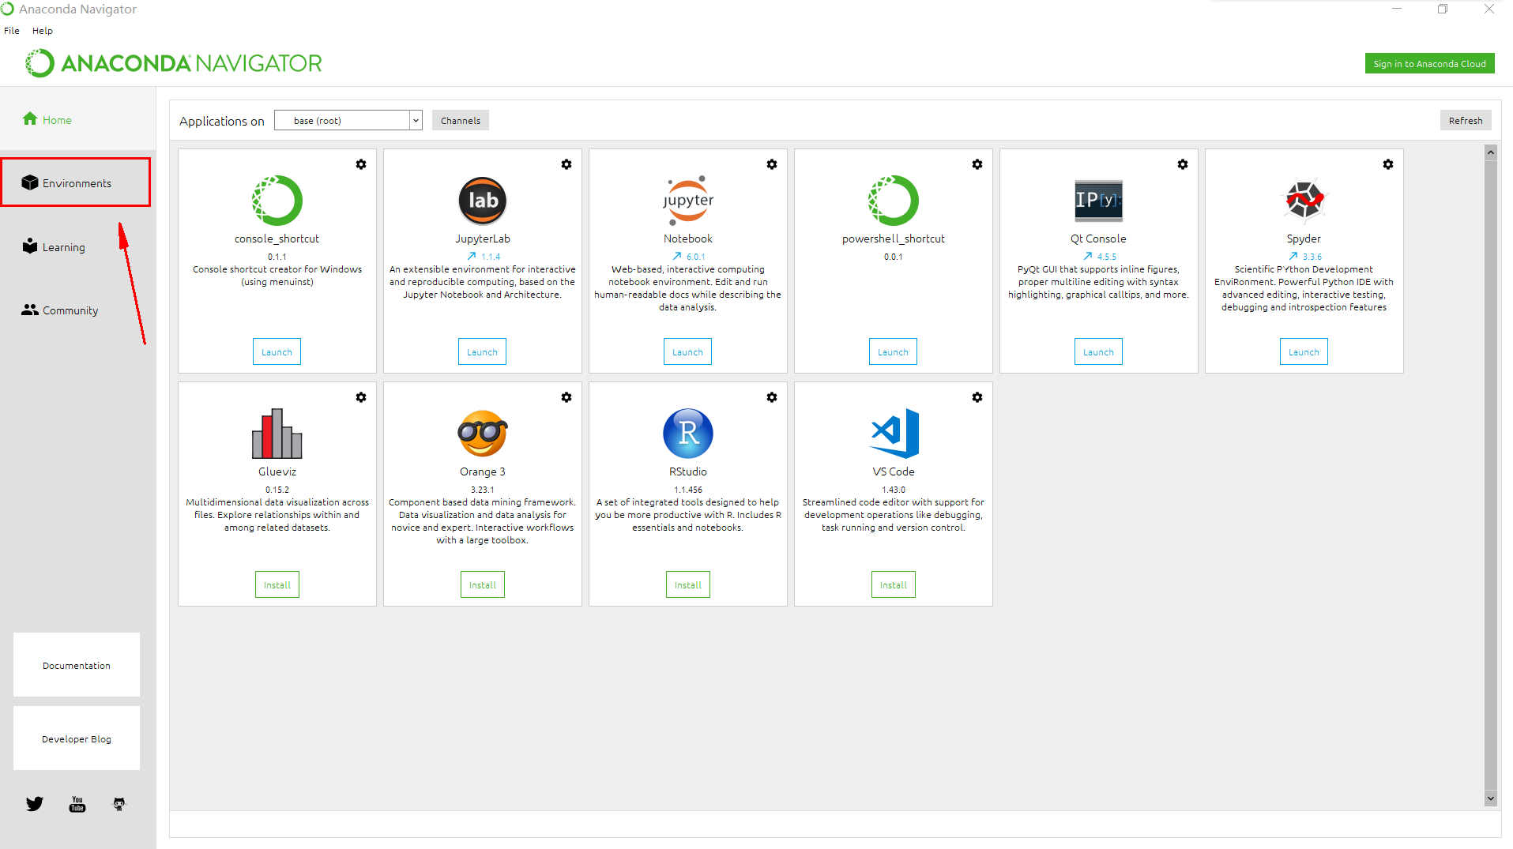Click the Qt Console IPython logo

pos(1099,201)
